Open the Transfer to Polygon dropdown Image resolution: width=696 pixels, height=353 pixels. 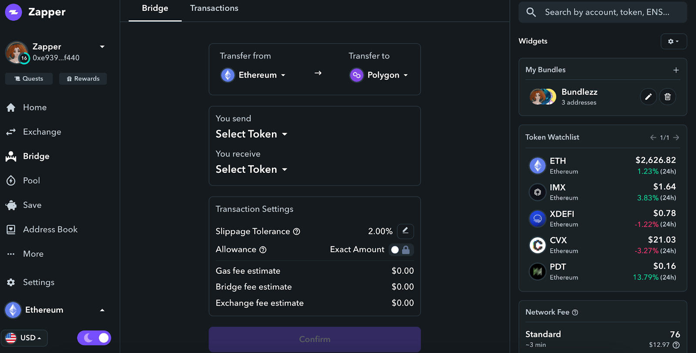pyautogui.click(x=379, y=75)
